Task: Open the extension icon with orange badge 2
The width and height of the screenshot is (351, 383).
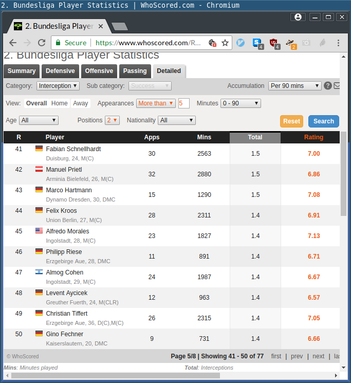Action: (291, 44)
